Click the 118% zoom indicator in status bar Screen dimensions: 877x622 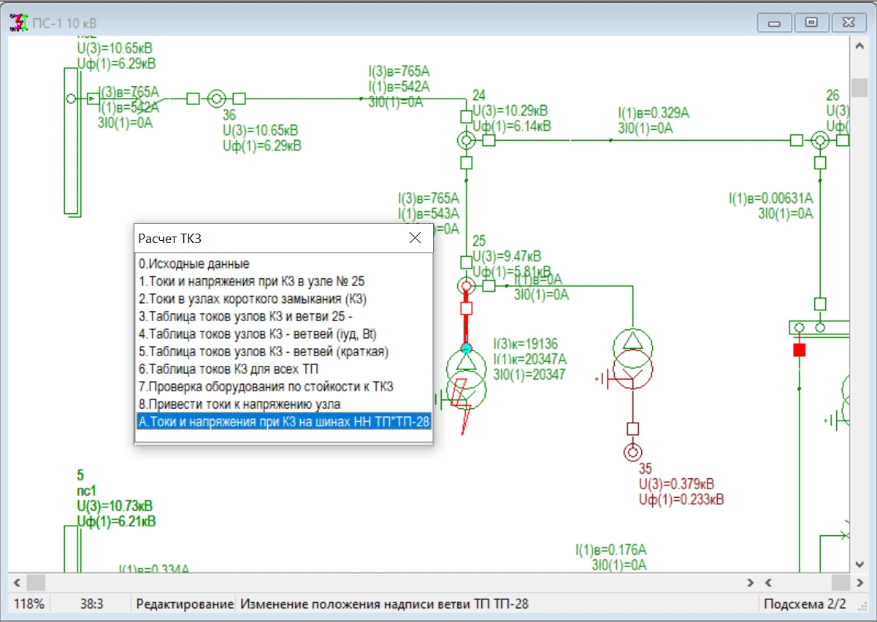(29, 604)
